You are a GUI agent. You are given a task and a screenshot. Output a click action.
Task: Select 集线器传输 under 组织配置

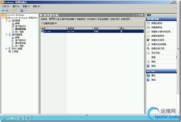click(x=20, y=29)
